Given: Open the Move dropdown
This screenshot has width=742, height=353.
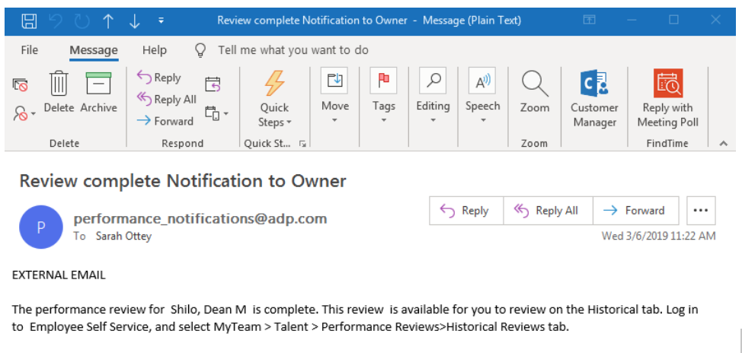Looking at the screenshot, I should click(x=334, y=97).
